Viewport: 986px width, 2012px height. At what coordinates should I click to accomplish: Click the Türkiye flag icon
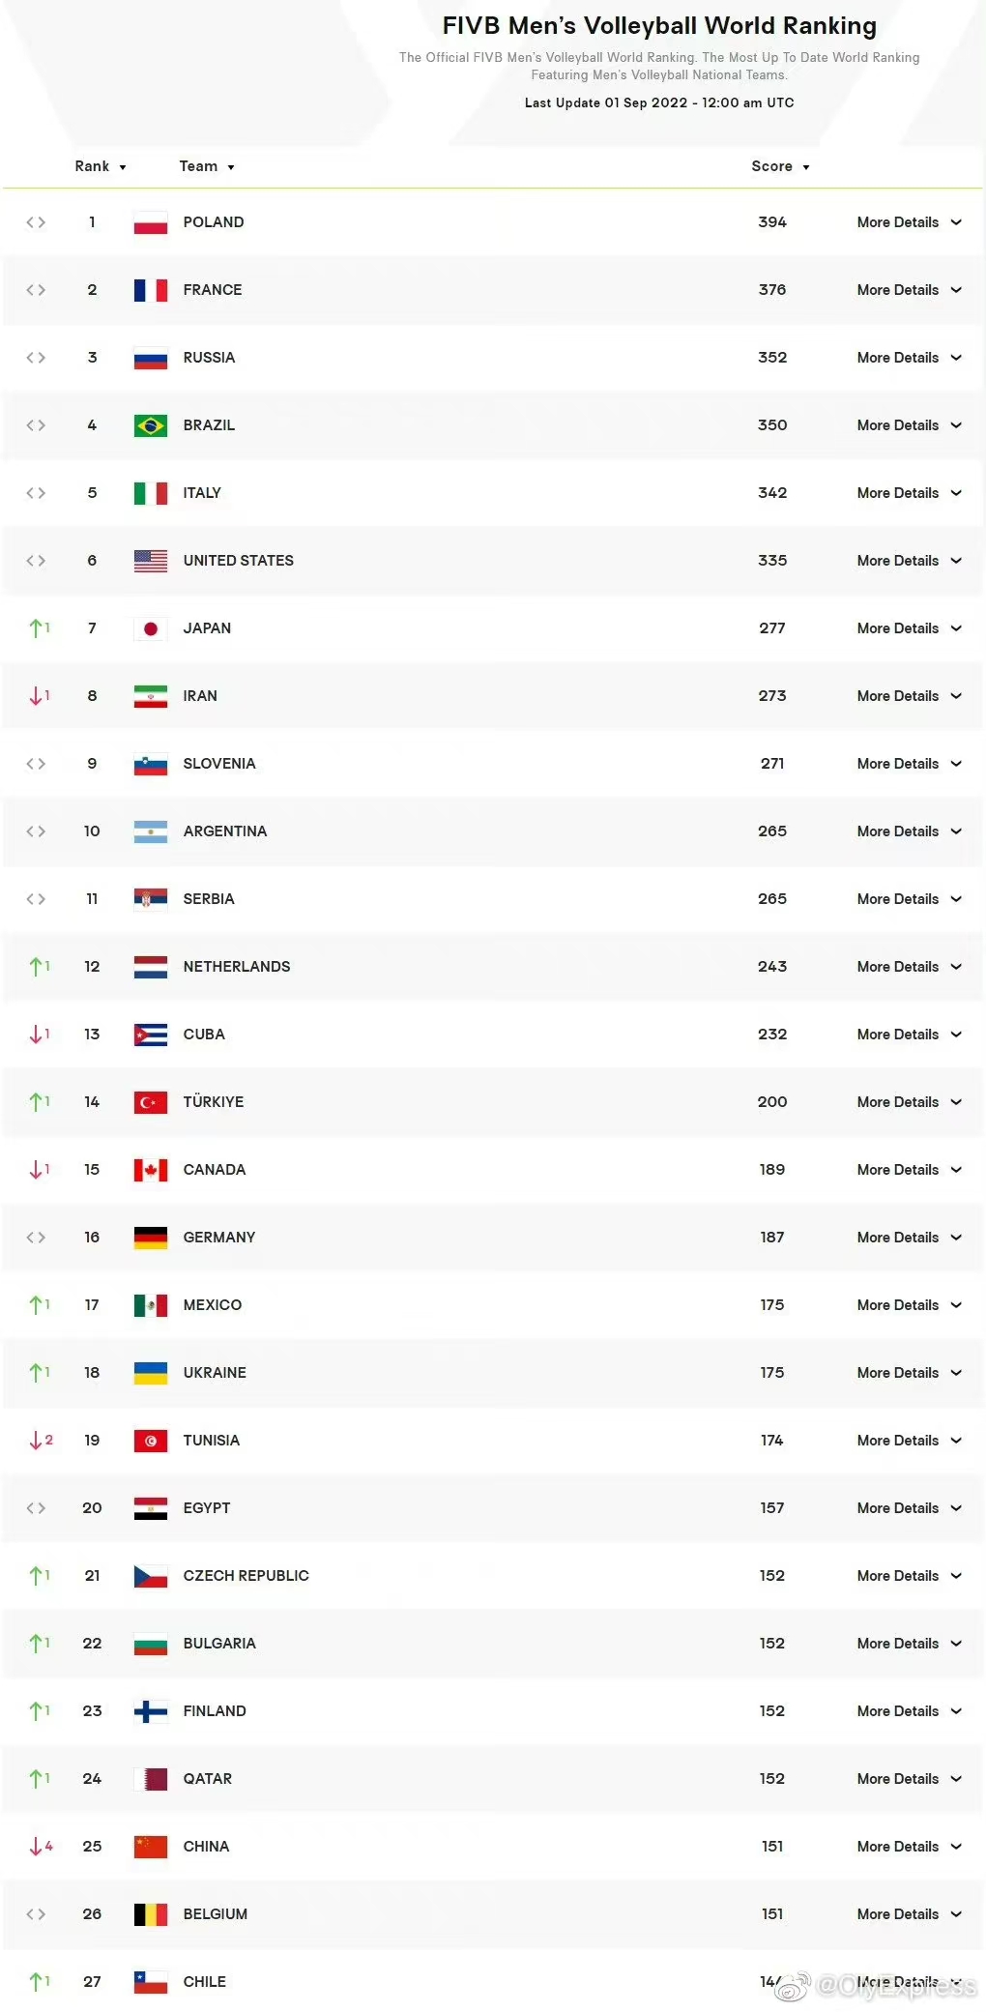[x=151, y=1102]
